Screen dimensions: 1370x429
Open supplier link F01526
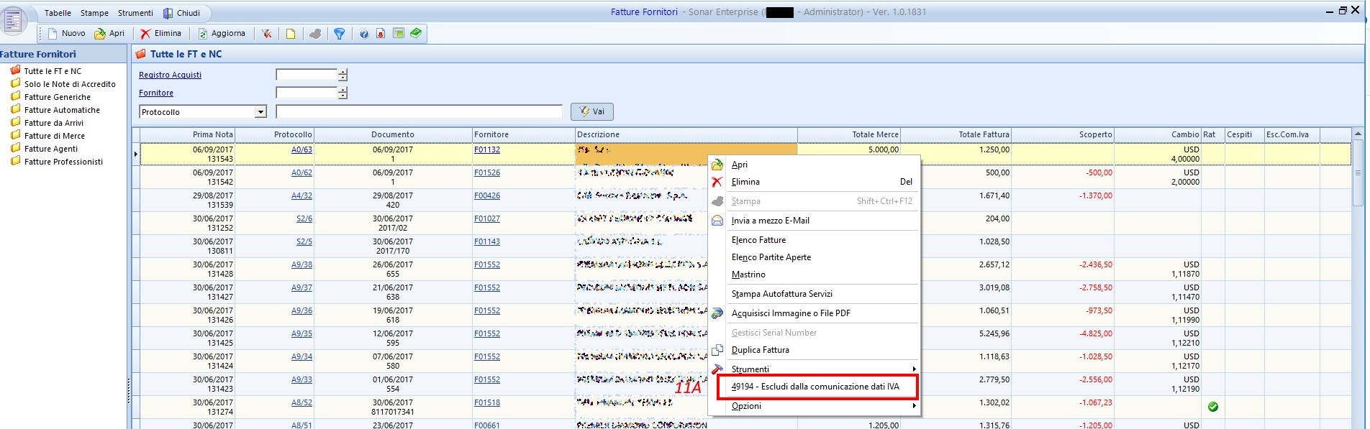486,172
